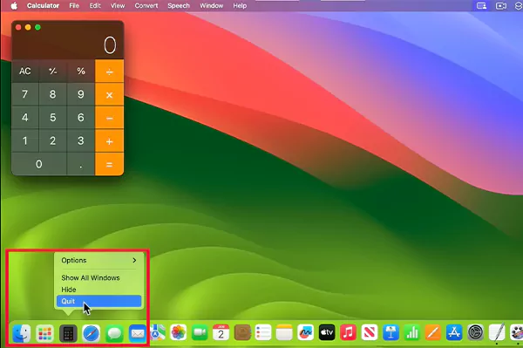This screenshot has width=523, height=348.
Task: Launch Pages from the Dock
Action: tap(433, 332)
